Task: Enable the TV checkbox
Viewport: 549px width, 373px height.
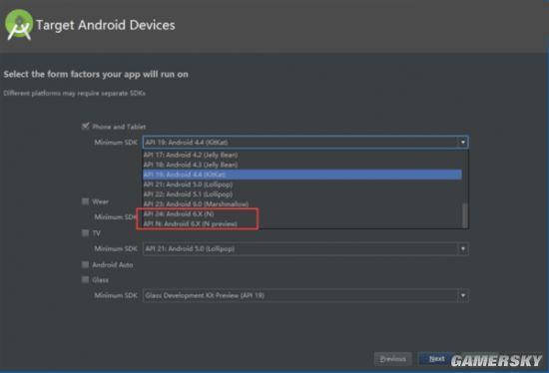Action: 85,232
